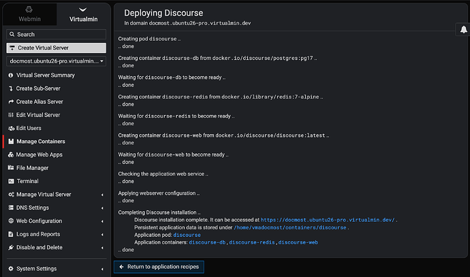470x277 pixels.
Task: Click 'Waiting for discourse-db to become ready' line
Action: click(x=172, y=78)
